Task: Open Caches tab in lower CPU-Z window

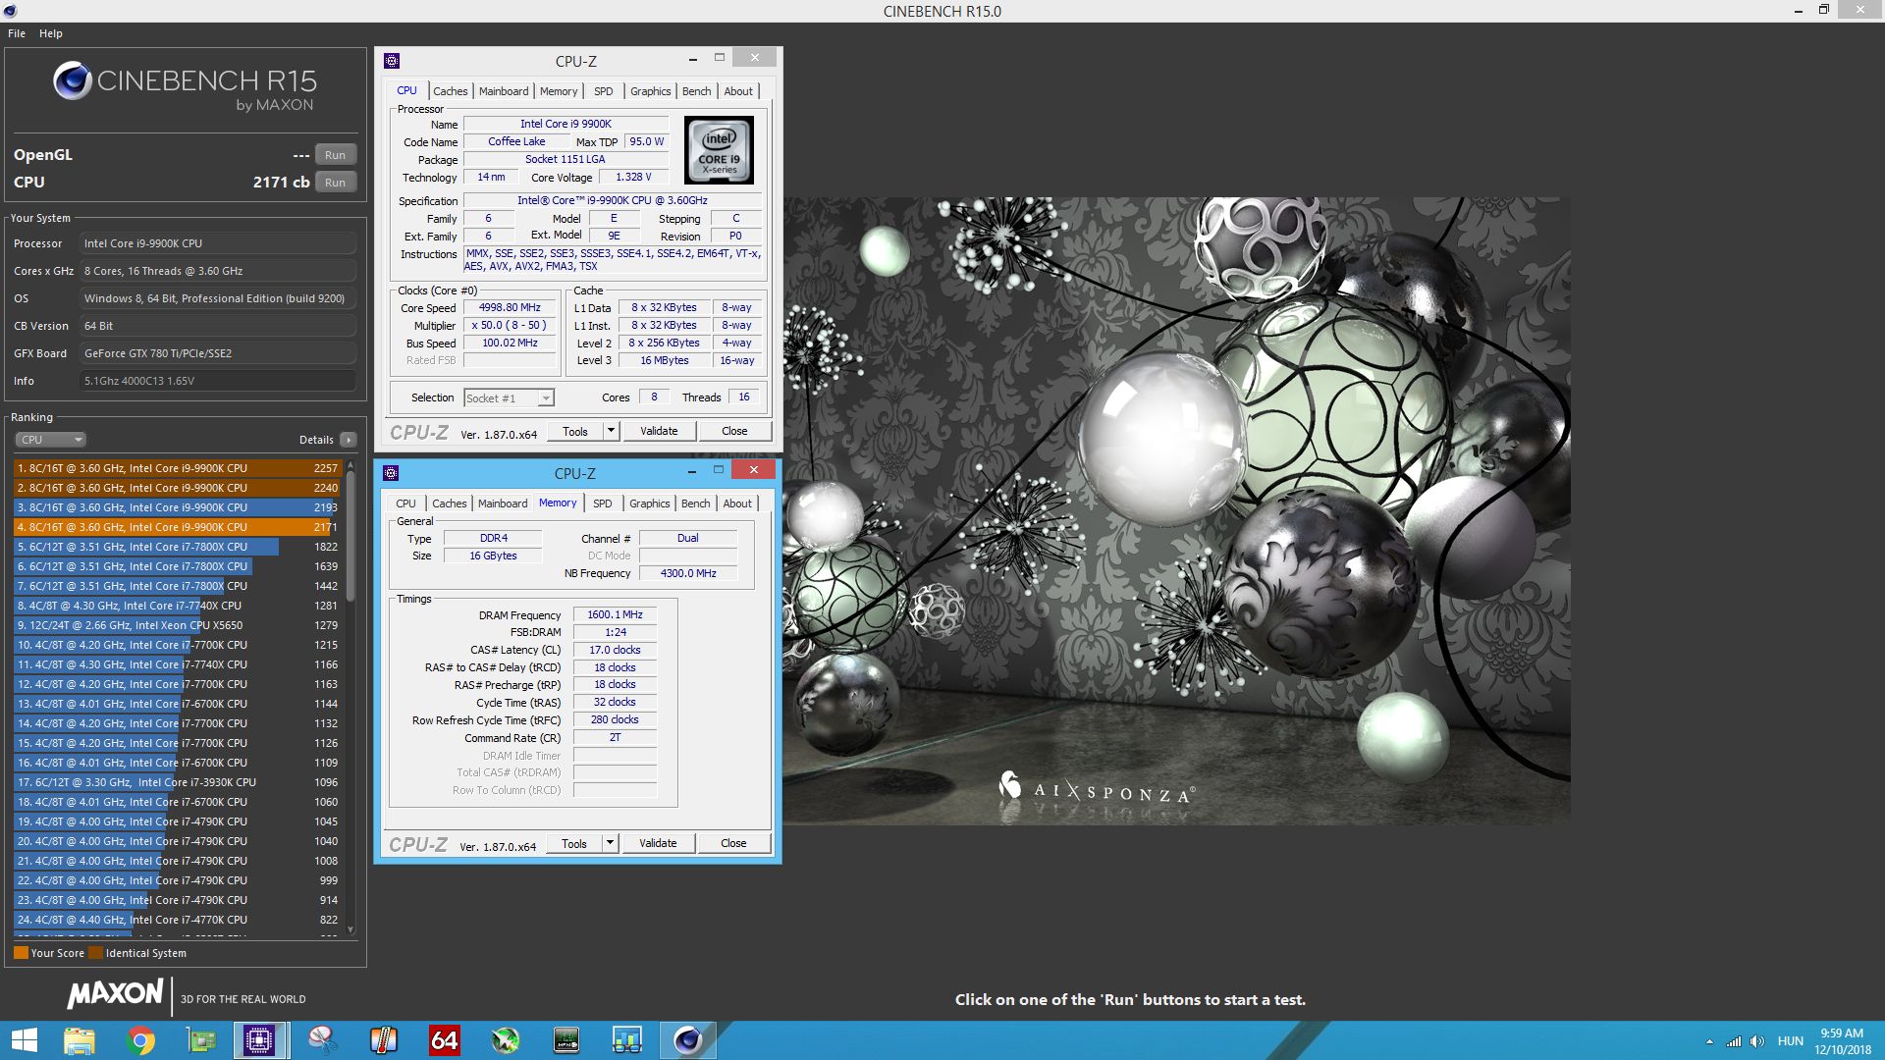Action: click(x=450, y=503)
